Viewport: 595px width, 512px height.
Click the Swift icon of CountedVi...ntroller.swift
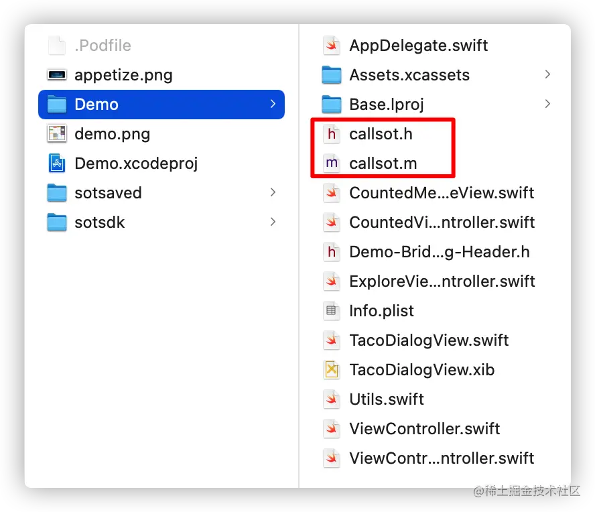[x=332, y=222]
